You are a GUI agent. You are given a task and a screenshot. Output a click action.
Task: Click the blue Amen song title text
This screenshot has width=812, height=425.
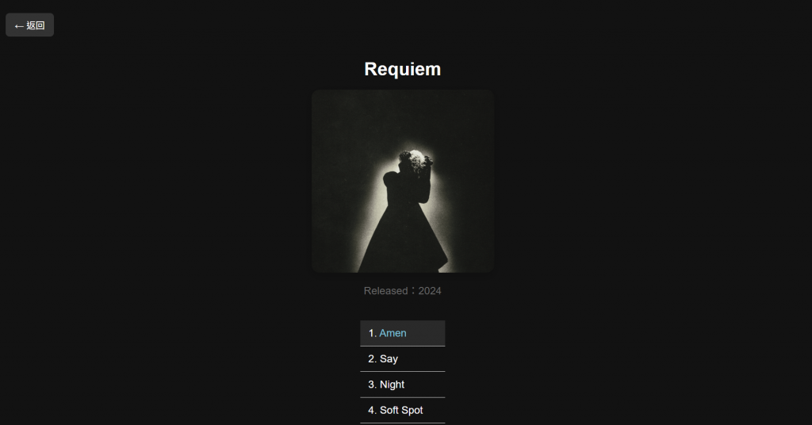coord(393,333)
